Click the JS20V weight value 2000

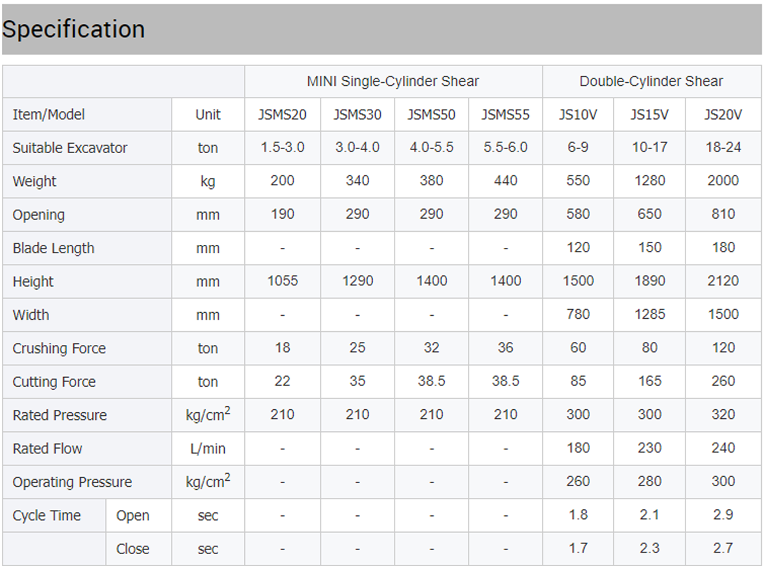coord(723,181)
